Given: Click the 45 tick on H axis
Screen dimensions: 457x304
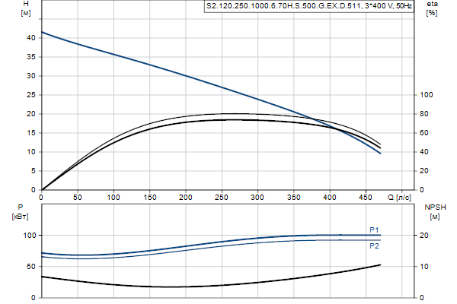Looking at the screenshot, I should [x=30, y=19].
